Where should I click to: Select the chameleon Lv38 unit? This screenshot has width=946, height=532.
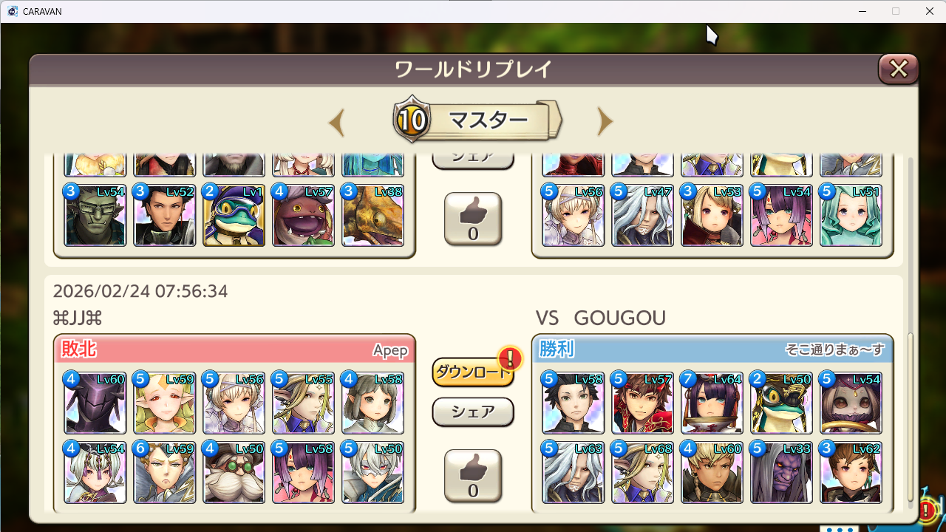(x=372, y=215)
